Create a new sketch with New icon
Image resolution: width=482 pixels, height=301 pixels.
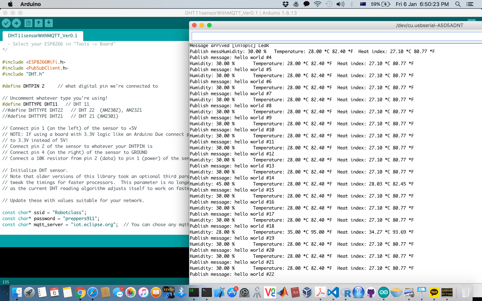[x=28, y=23]
